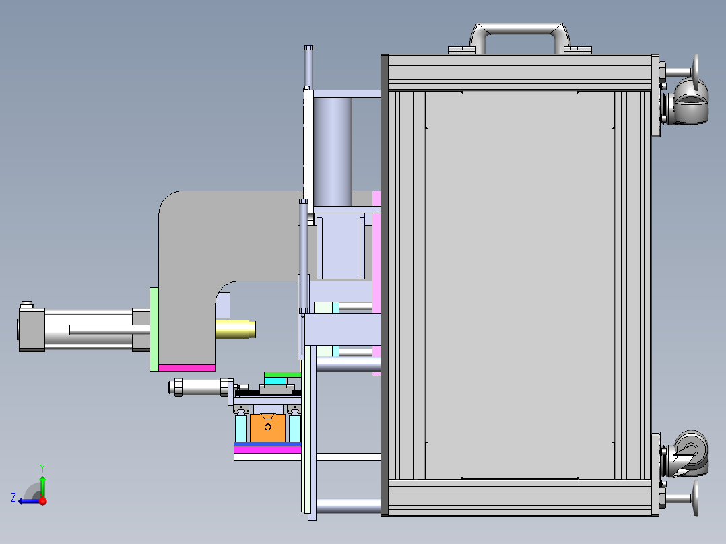The width and height of the screenshot is (726, 544).
Task: Select the orange fixture block
Action: 267,428
